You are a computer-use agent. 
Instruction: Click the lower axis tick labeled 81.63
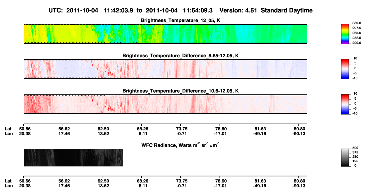coord(260,181)
